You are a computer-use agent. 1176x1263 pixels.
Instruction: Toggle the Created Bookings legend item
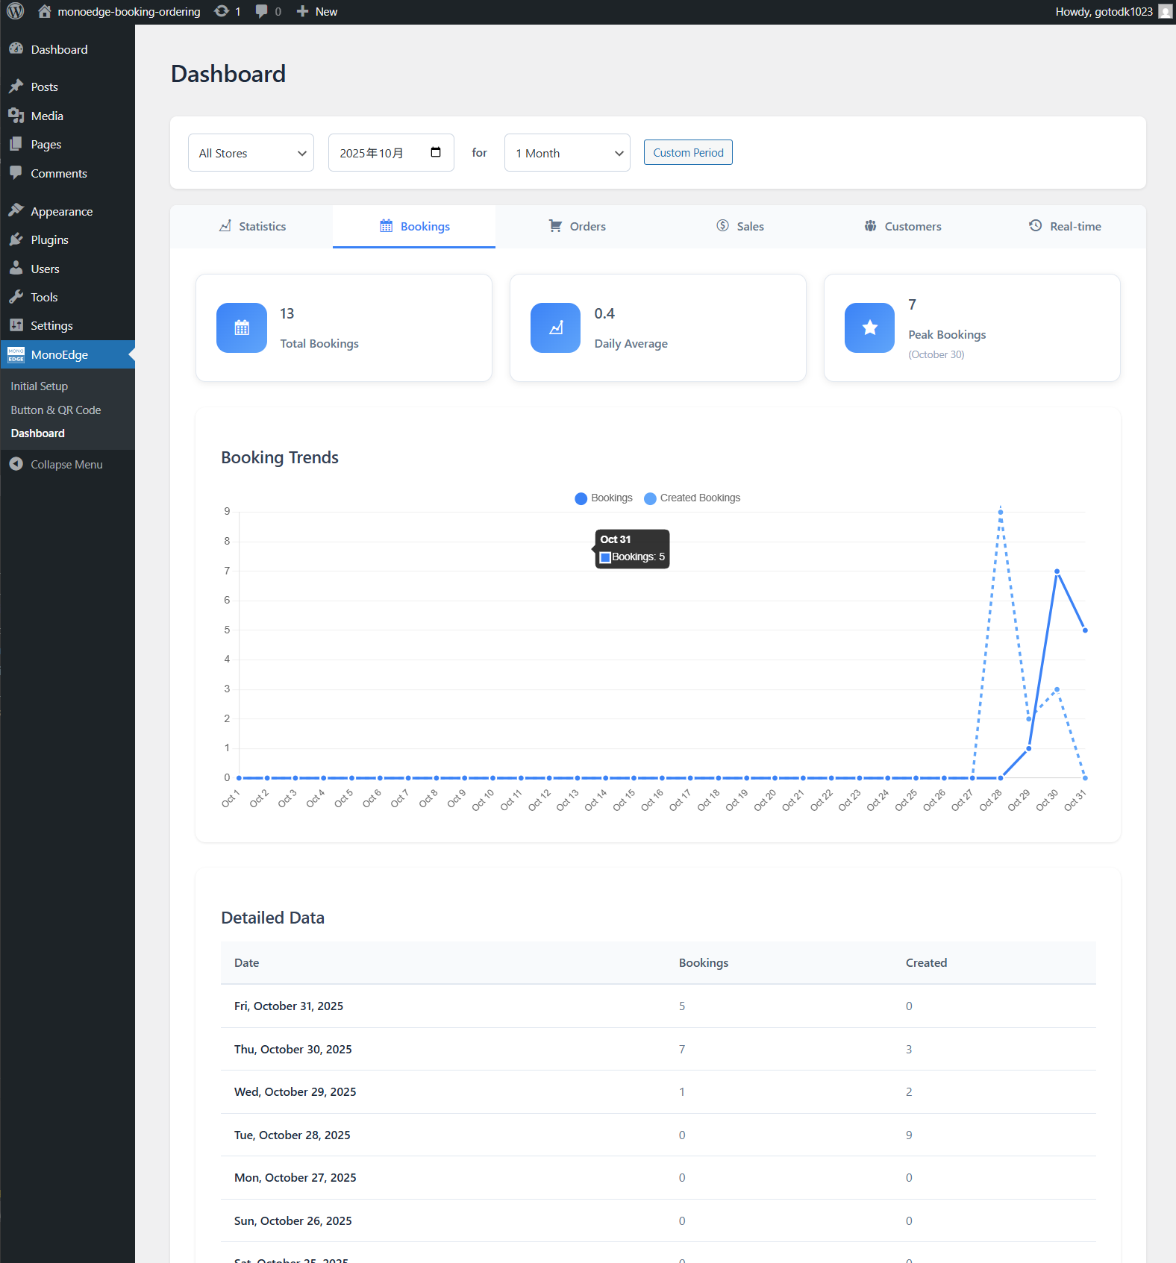coord(692,498)
